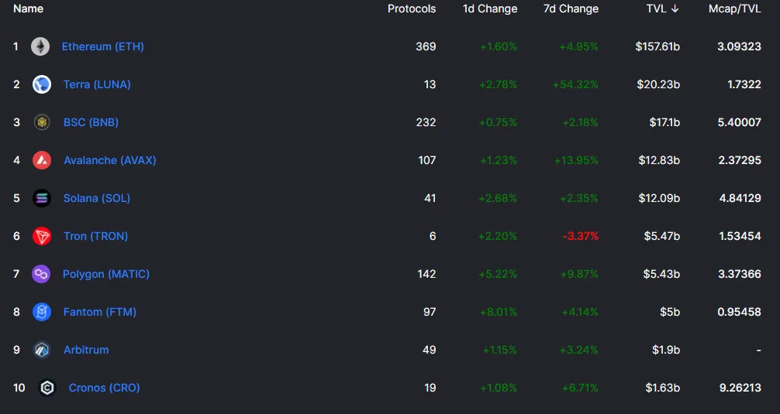Click Solana's 4.84129 Mcap/TVL ratio
Viewport: 780px width, 414px height.
click(x=740, y=199)
